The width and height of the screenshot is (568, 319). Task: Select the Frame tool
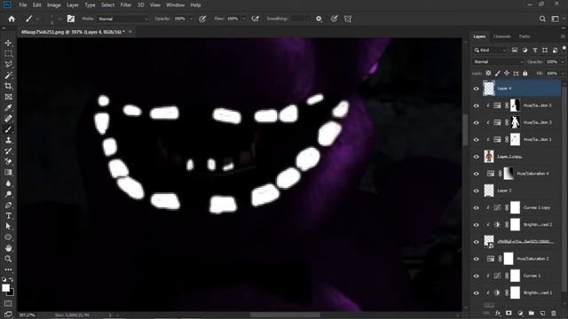click(8, 97)
